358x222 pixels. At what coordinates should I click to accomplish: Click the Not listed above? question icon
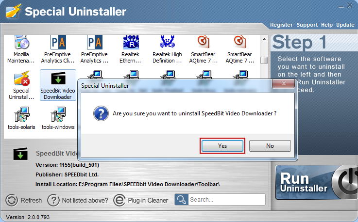(53, 200)
